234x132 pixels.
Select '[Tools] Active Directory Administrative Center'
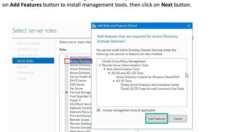click(x=150, y=85)
